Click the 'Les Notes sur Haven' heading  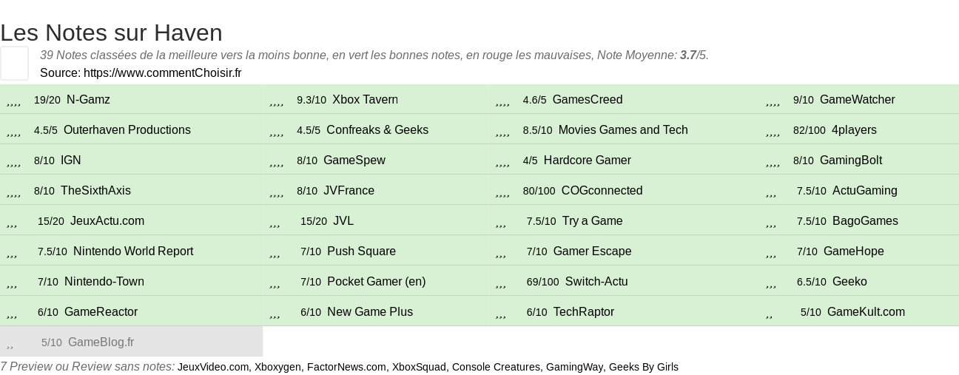point(111,33)
